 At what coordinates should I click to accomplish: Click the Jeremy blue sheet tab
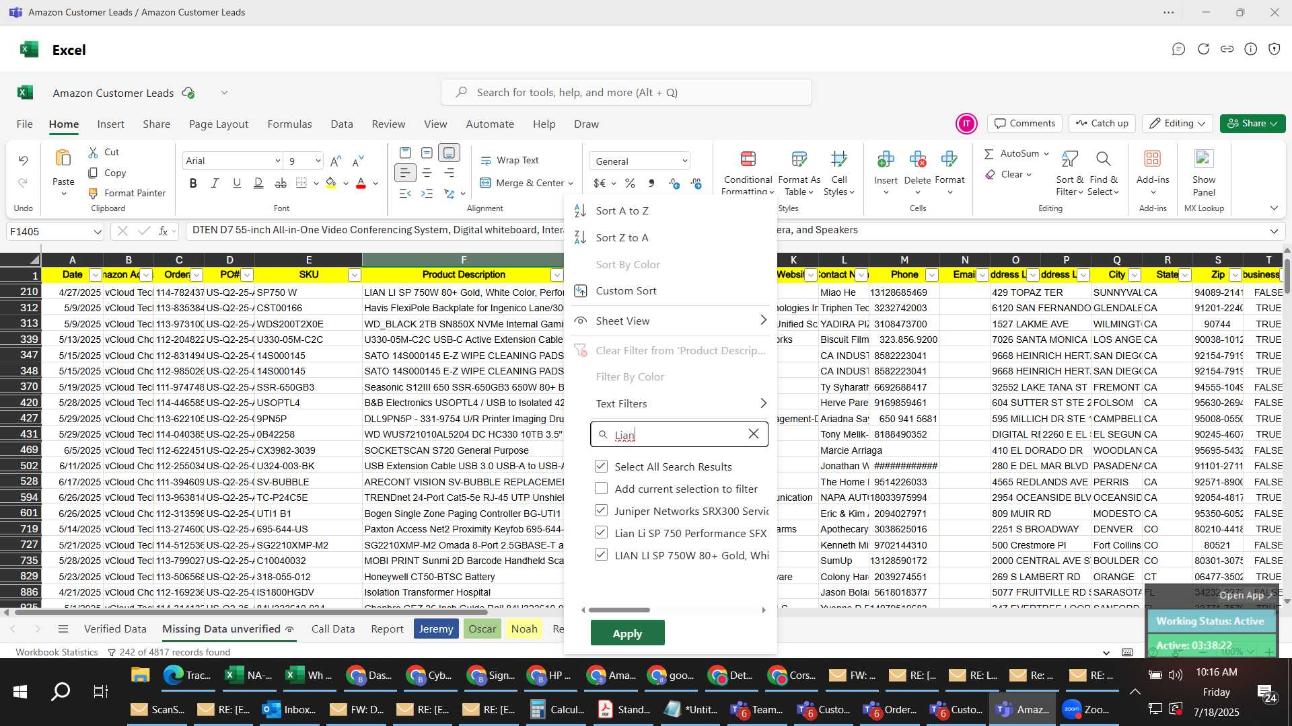click(436, 629)
